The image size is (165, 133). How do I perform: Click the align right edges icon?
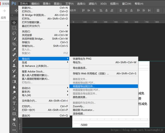click(x=112, y=10)
